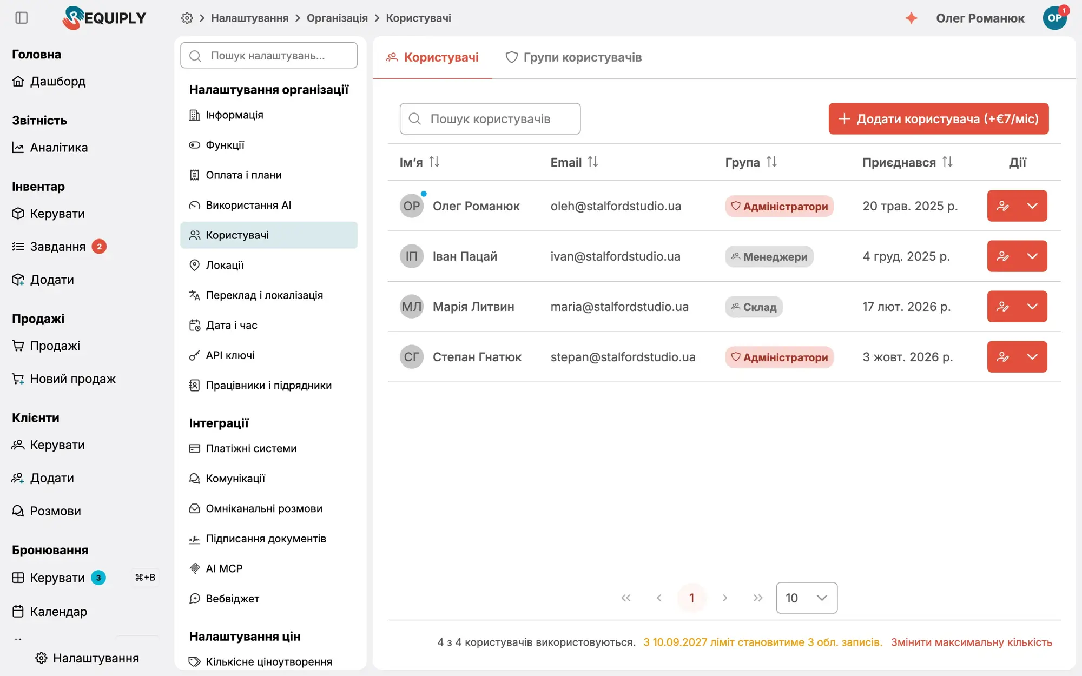Expand the actions dropdown for Олег Романюк
Image resolution: width=1082 pixels, height=676 pixels.
(1032, 206)
